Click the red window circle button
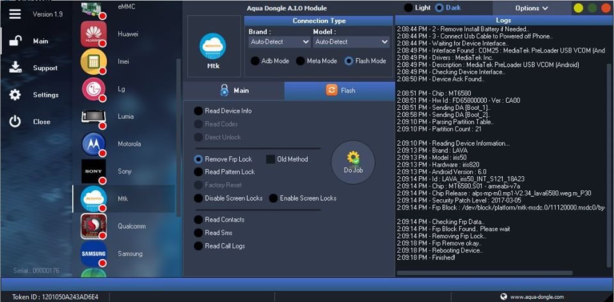The image size is (614, 302). [x=606, y=8]
